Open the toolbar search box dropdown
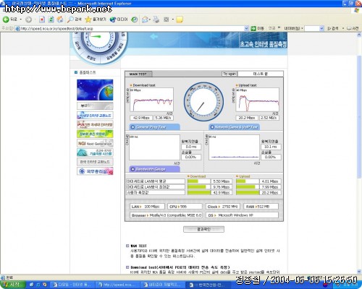Image resolution: width=362 pixels, height=289 pixels. [x=321, y=28]
